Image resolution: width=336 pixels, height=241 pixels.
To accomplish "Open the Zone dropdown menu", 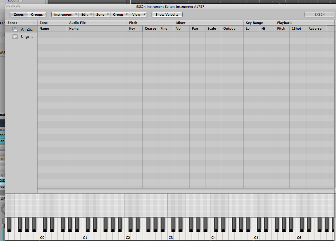I will (102, 15).
